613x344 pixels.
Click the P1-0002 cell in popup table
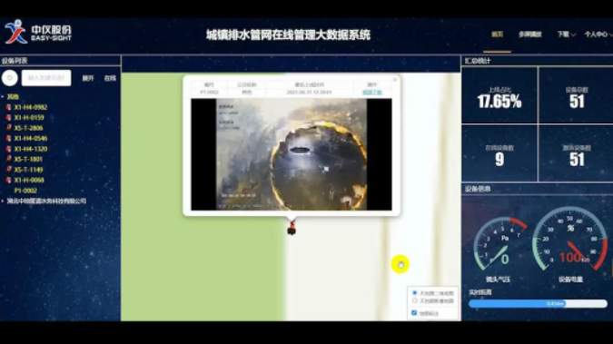pos(209,93)
